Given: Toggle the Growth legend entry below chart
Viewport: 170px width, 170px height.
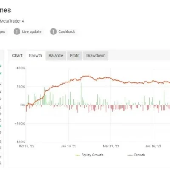Looking at the screenshot, I should [x=136, y=155].
